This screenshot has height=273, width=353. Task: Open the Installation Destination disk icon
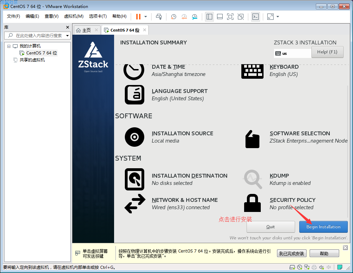pyautogui.click(x=135, y=179)
